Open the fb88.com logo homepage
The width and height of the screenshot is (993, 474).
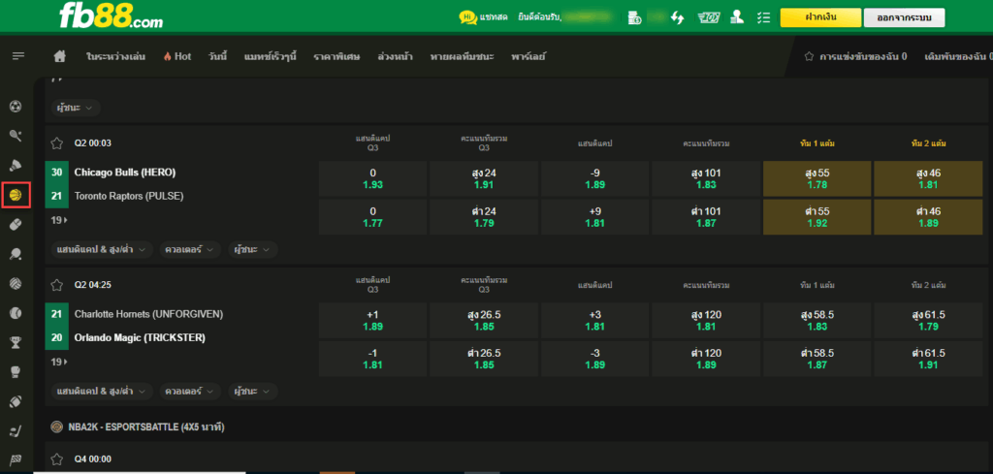point(111,16)
